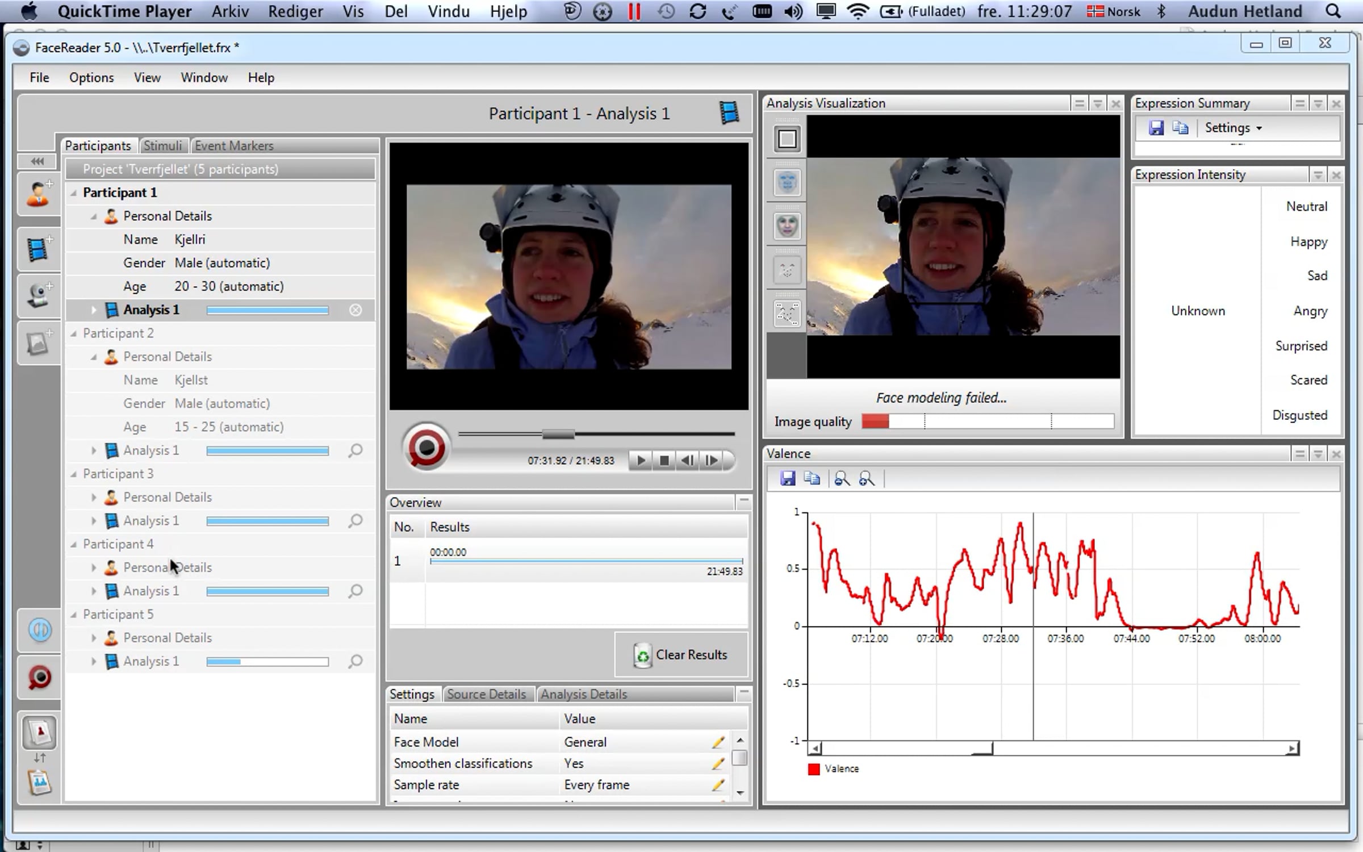1363x852 pixels.
Task: Click the add video analysis sidebar icon
Action: [x=39, y=249]
